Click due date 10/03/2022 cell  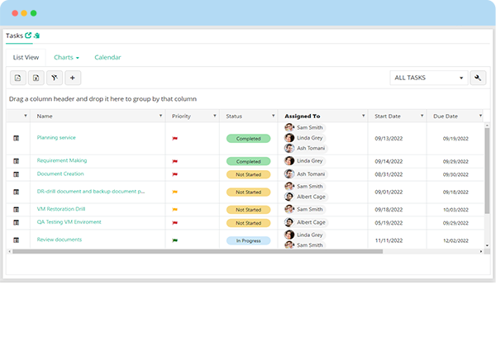pos(455,210)
